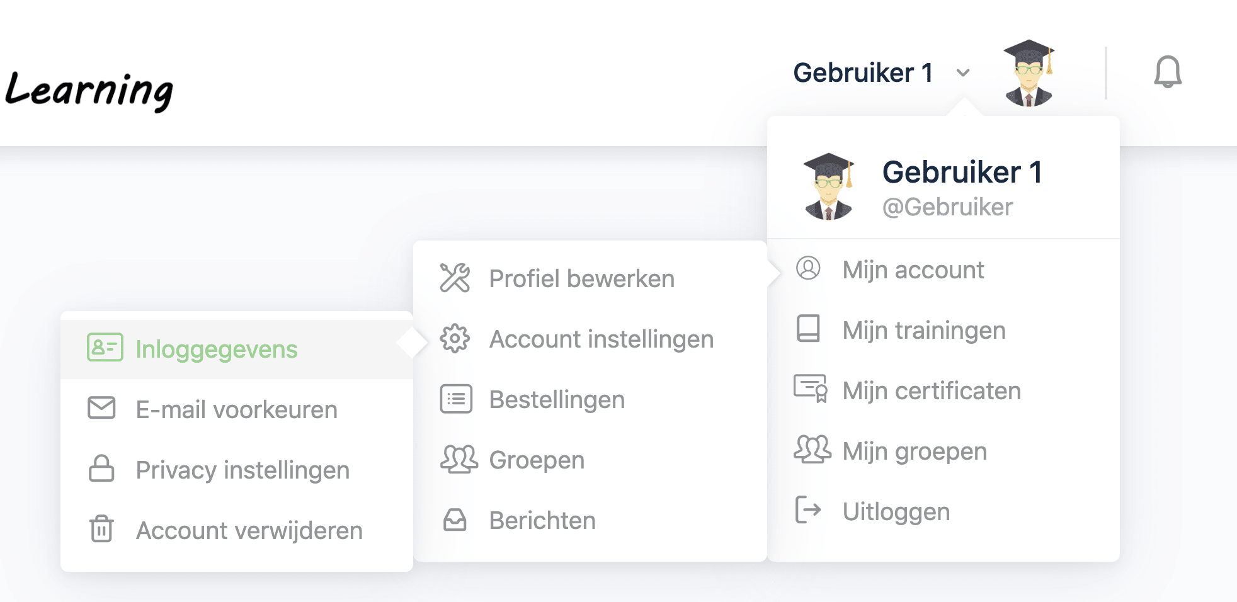The height and width of the screenshot is (602, 1237).
Task: Click the envelope icon for E-mail voorkeuren
Action: tap(101, 408)
